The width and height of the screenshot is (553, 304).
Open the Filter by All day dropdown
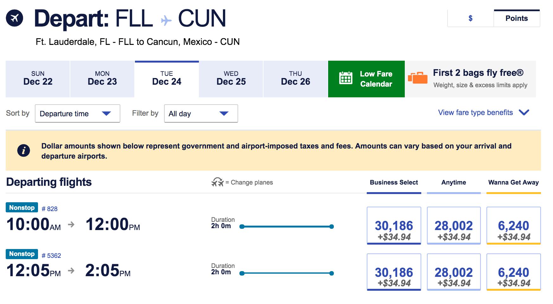click(201, 113)
